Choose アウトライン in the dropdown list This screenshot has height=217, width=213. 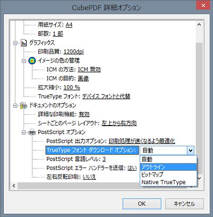168,167
